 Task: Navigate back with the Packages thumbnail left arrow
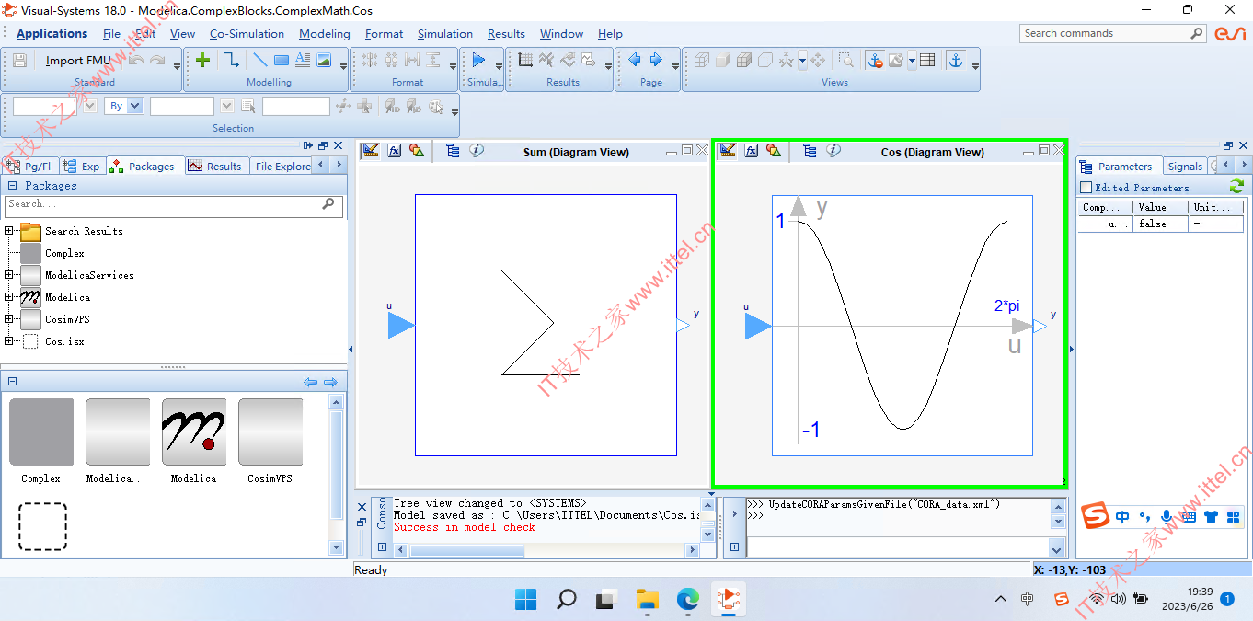click(x=310, y=382)
